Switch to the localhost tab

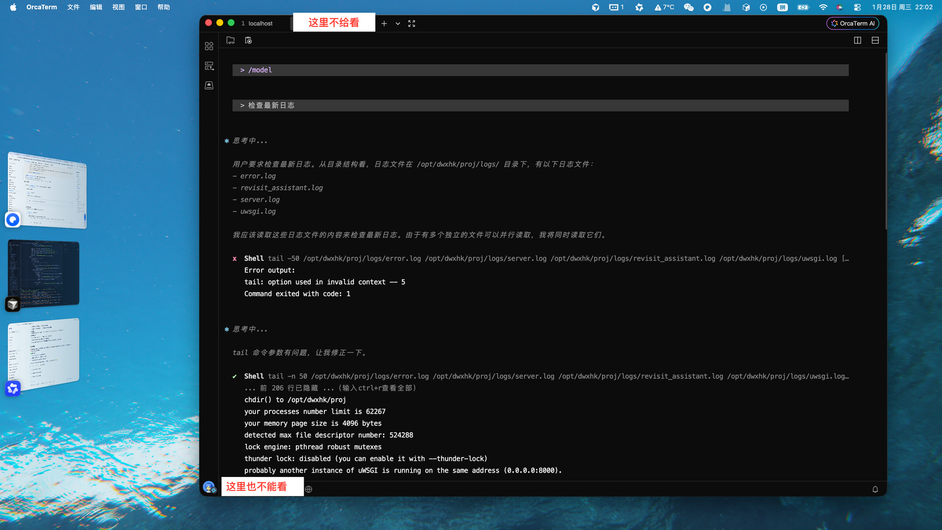260,24
